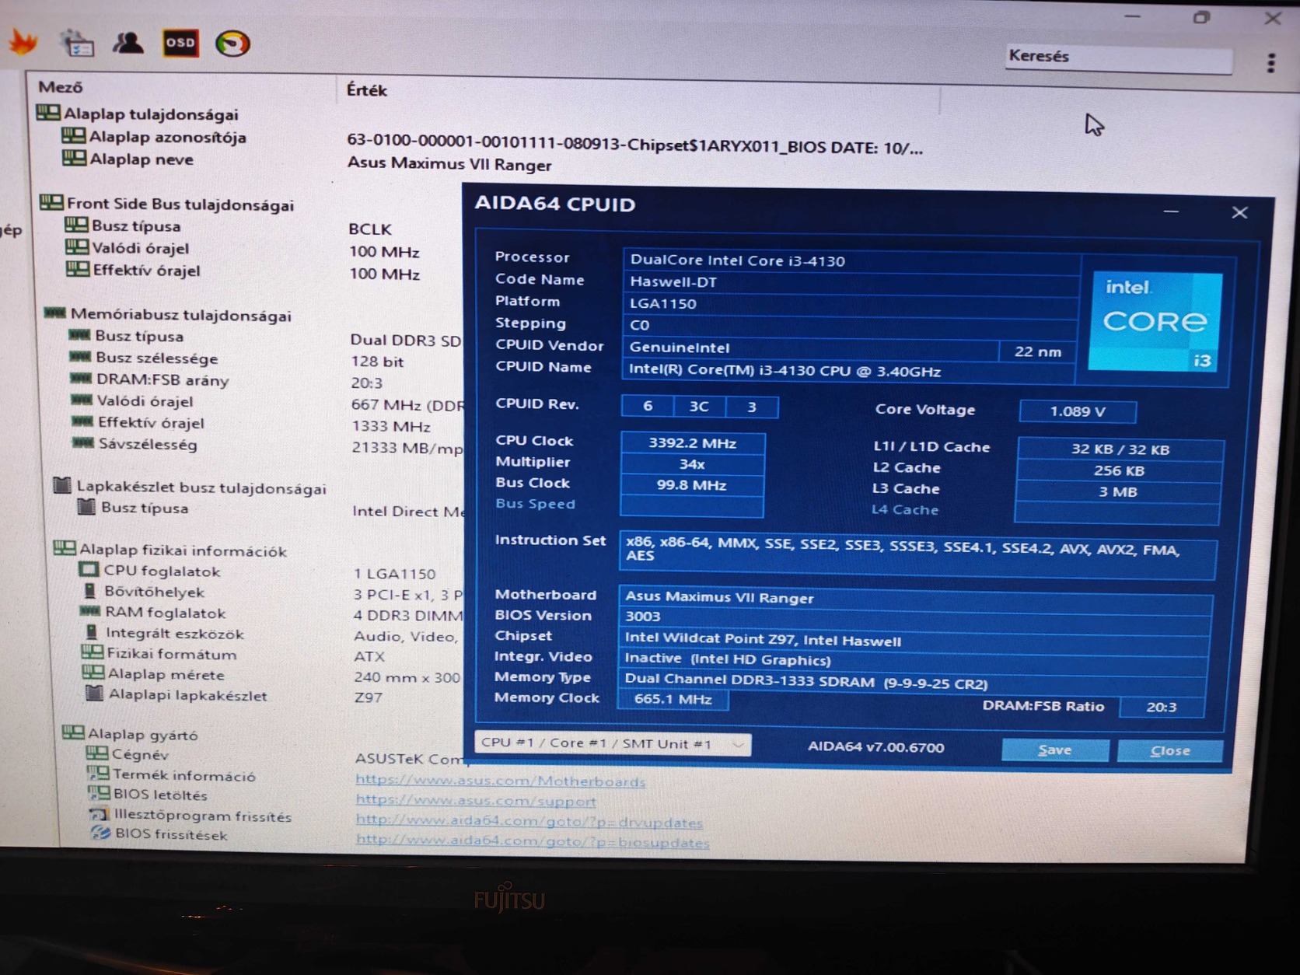This screenshot has width=1300, height=975.
Task: Select Alaplap tulajdonságai group row
Action: pos(138,114)
